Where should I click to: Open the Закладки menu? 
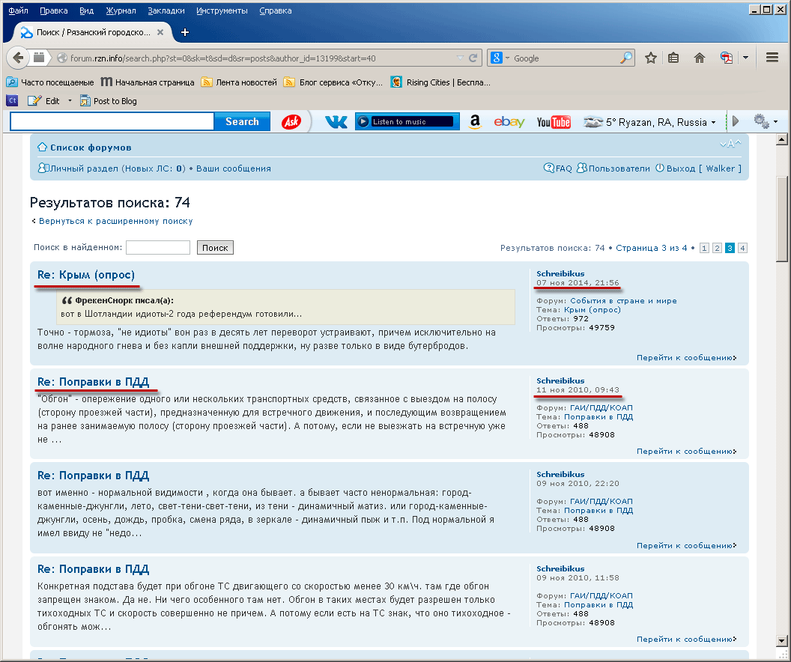coord(167,11)
